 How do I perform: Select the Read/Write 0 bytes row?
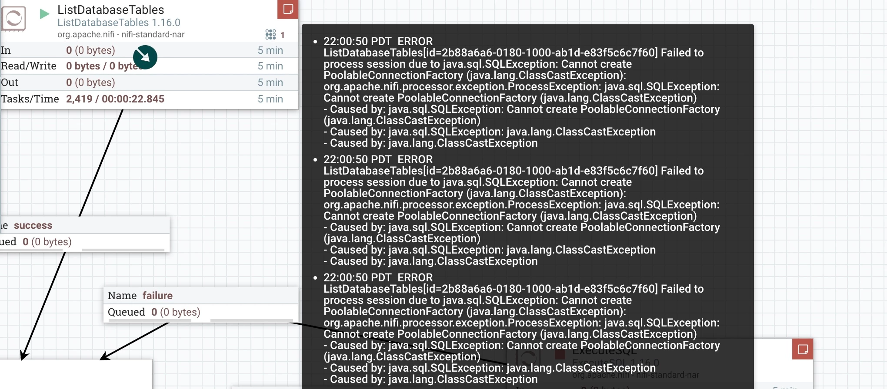click(x=149, y=66)
